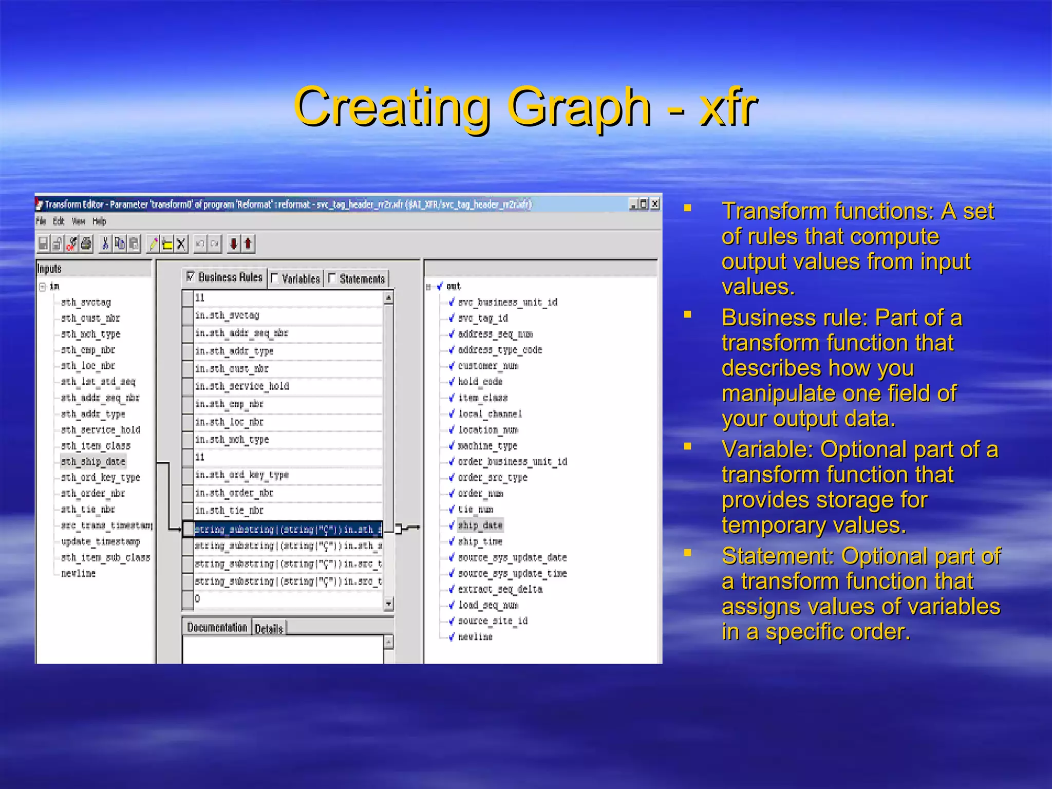Screen dimensions: 1052x789
Task: Select sth_order_nbr input field
Action: [93, 493]
